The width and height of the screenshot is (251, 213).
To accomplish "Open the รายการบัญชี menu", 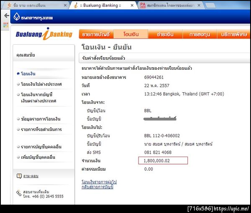I will tap(96, 34).
